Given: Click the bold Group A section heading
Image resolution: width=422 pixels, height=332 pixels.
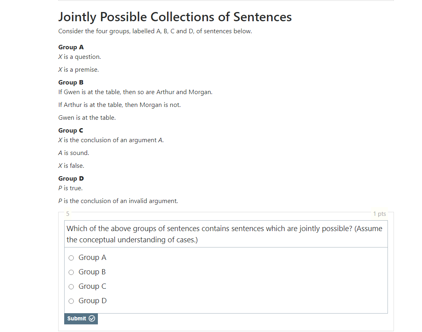Looking at the screenshot, I should point(71,47).
